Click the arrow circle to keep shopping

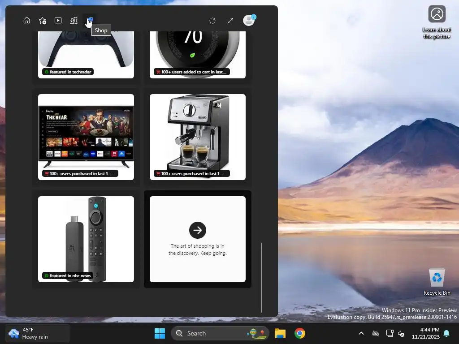click(x=198, y=230)
